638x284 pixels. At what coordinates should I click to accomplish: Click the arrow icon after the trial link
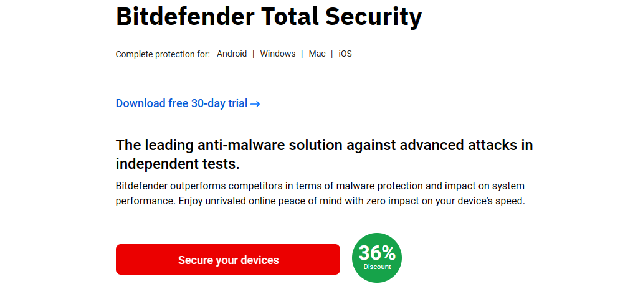pyautogui.click(x=255, y=104)
